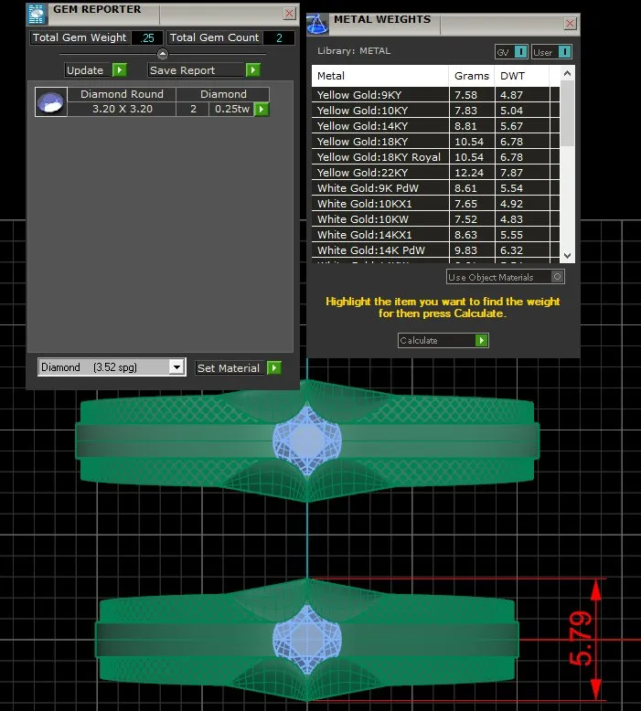This screenshot has height=711, width=641.
Task: Click the green arrow beside Set Material
Action: (274, 367)
